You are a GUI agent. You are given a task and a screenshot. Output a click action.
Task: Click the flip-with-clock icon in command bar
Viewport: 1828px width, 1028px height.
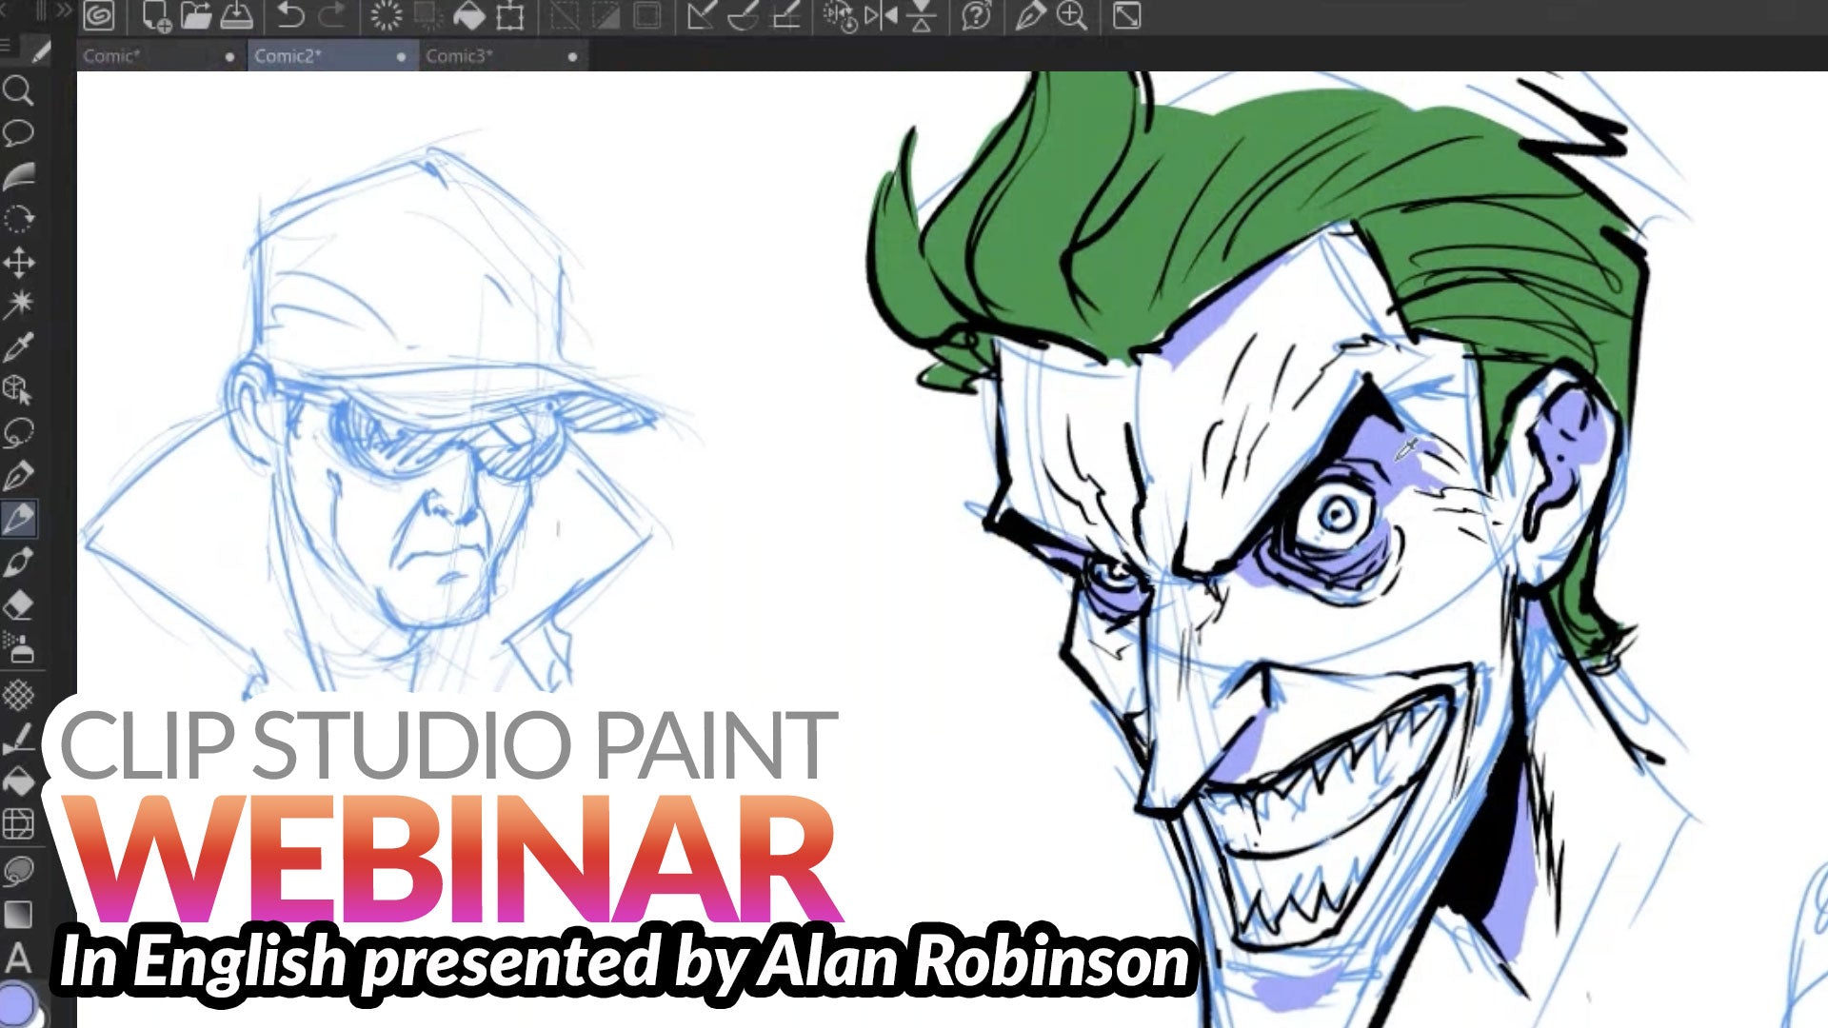[x=840, y=15]
